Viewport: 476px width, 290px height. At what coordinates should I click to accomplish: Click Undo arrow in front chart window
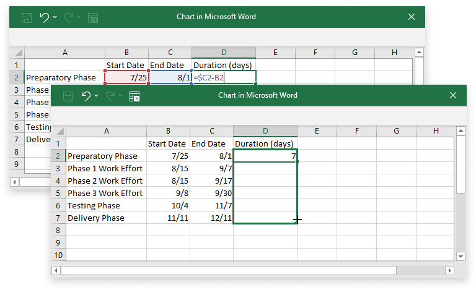[86, 96]
